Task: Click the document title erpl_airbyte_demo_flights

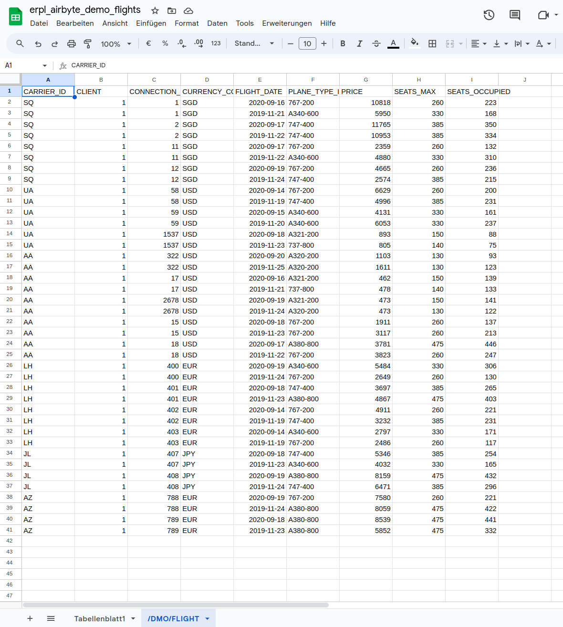Action: click(85, 10)
